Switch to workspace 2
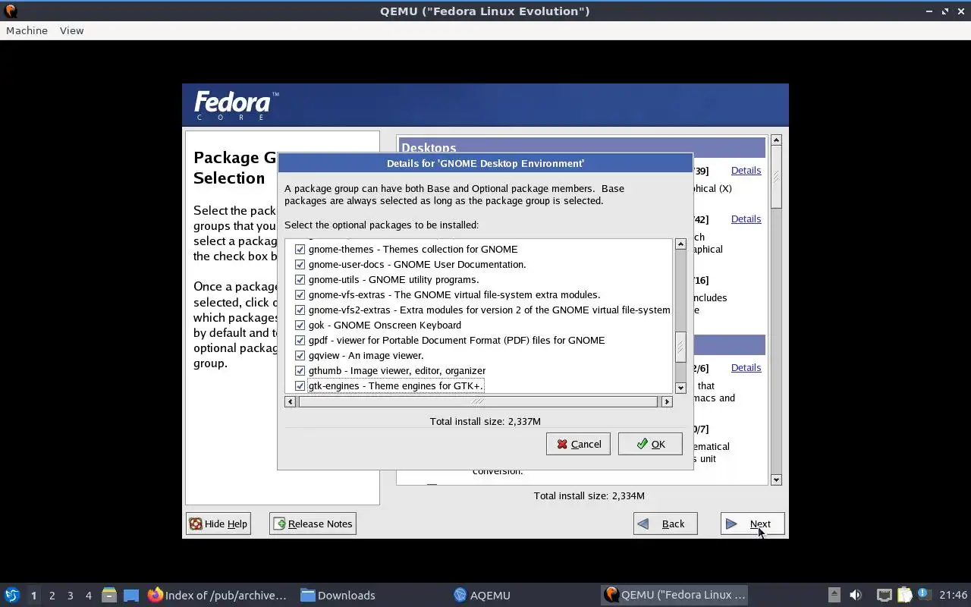The height and width of the screenshot is (607, 971). click(52, 595)
